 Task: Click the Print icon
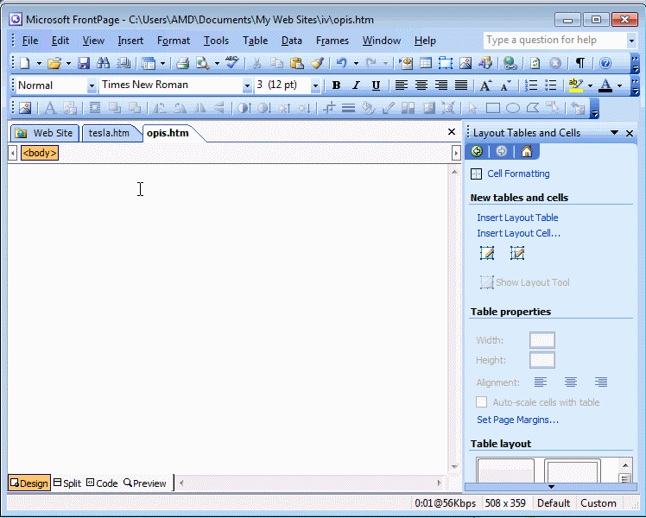pyautogui.click(x=182, y=63)
